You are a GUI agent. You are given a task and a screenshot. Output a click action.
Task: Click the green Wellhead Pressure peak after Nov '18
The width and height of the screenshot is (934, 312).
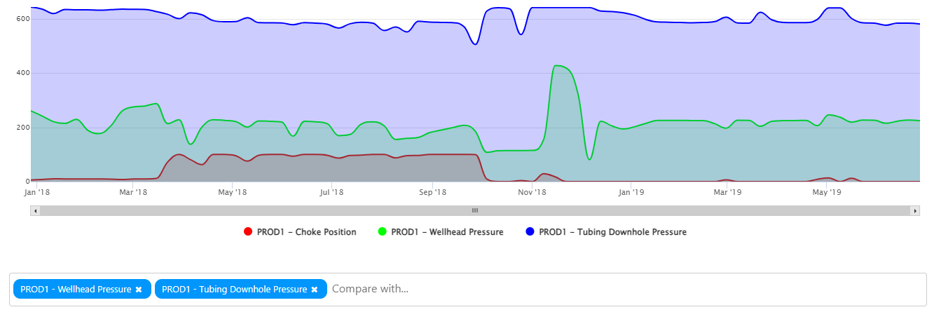coord(557,66)
